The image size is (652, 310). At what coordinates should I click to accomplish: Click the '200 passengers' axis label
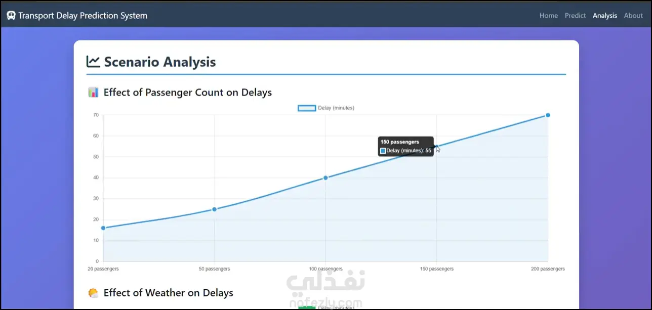tap(548, 269)
